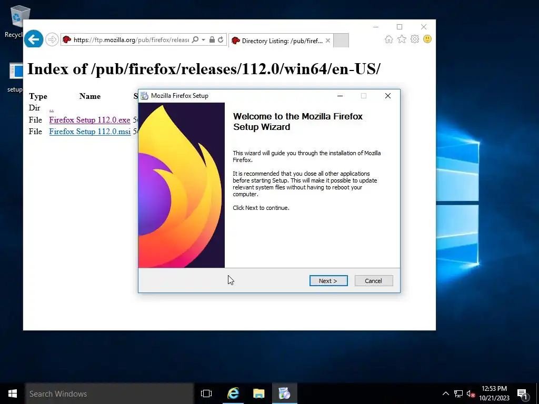Open the Windows Start menu
The height and width of the screenshot is (404, 539).
tap(13, 393)
